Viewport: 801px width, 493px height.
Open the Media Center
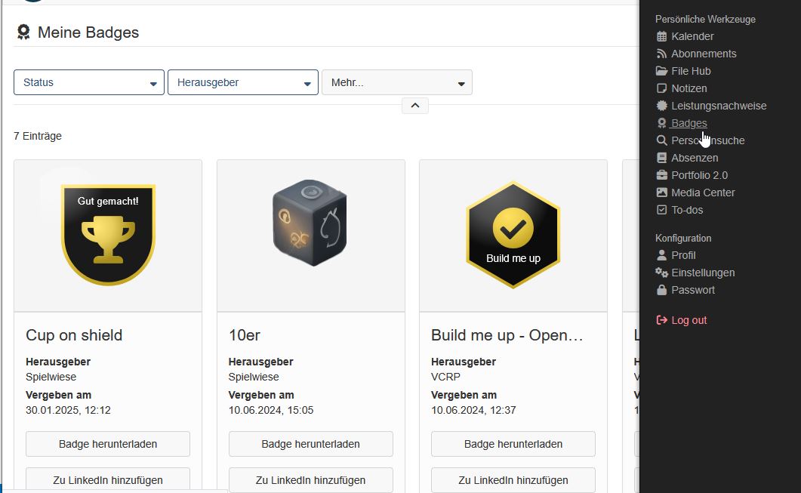(701, 193)
